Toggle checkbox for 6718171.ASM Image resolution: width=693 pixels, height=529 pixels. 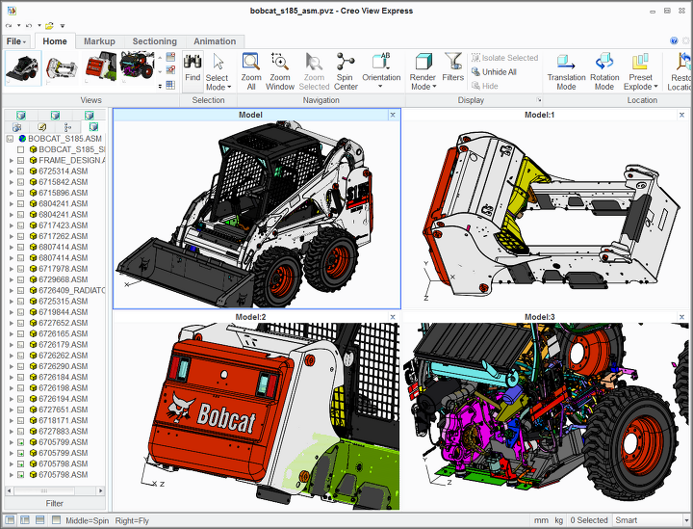click(x=21, y=421)
